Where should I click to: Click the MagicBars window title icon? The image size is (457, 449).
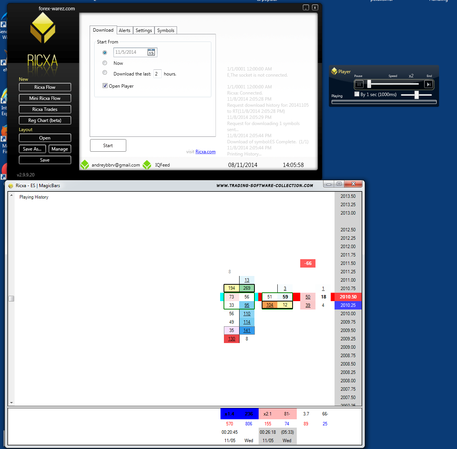[11, 186]
